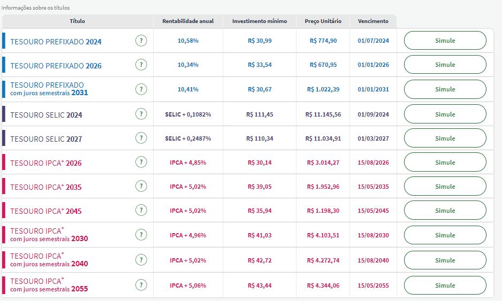Viewport: 502px width, 301px height.
Task: Show help for Tesouro Selic 2024
Action: [141, 114]
